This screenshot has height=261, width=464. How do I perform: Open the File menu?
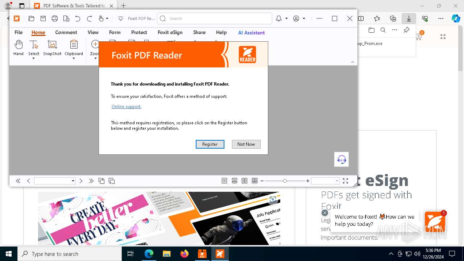pos(18,32)
